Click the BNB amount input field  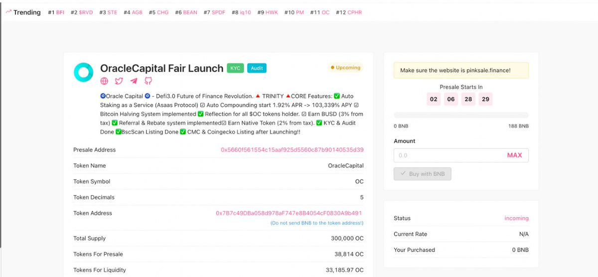coord(448,155)
